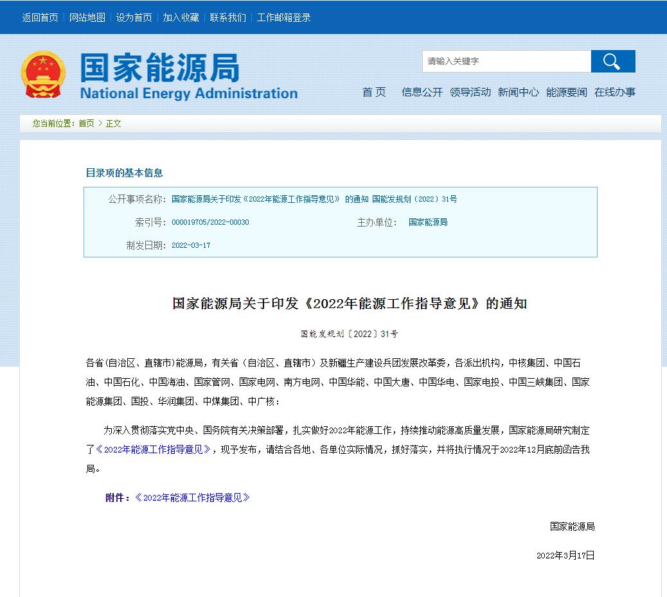Open 能源要闻 navigation item

point(567,92)
